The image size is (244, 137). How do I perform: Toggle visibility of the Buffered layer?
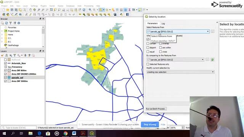point(5,60)
